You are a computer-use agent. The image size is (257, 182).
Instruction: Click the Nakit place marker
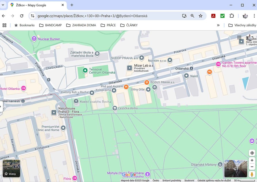186,76
